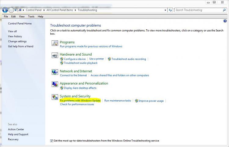This screenshot has height=147, width=229.
Task: Close the Troubleshooting window
Action: pos(222,2)
